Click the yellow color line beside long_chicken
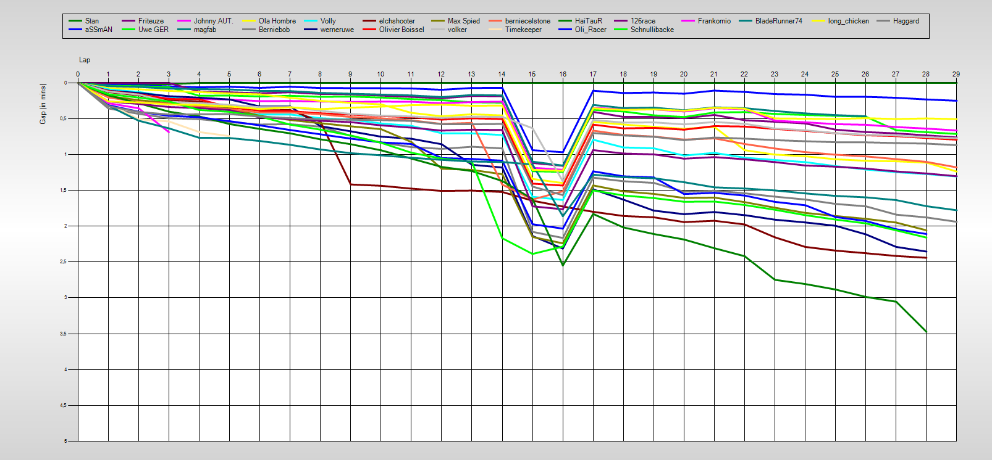 (x=818, y=21)
